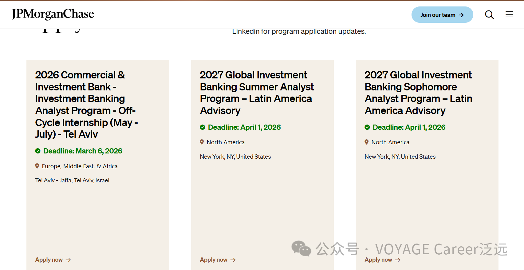524x270 pixels.
Task: Open 2027 Summer Analyst Program title
Action: tap(257, 93)
